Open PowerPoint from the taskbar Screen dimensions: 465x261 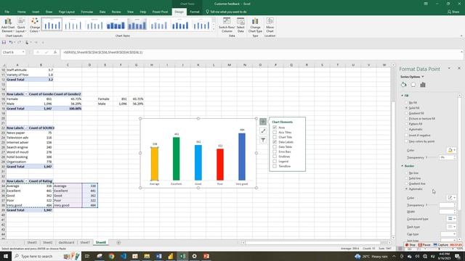206,256
